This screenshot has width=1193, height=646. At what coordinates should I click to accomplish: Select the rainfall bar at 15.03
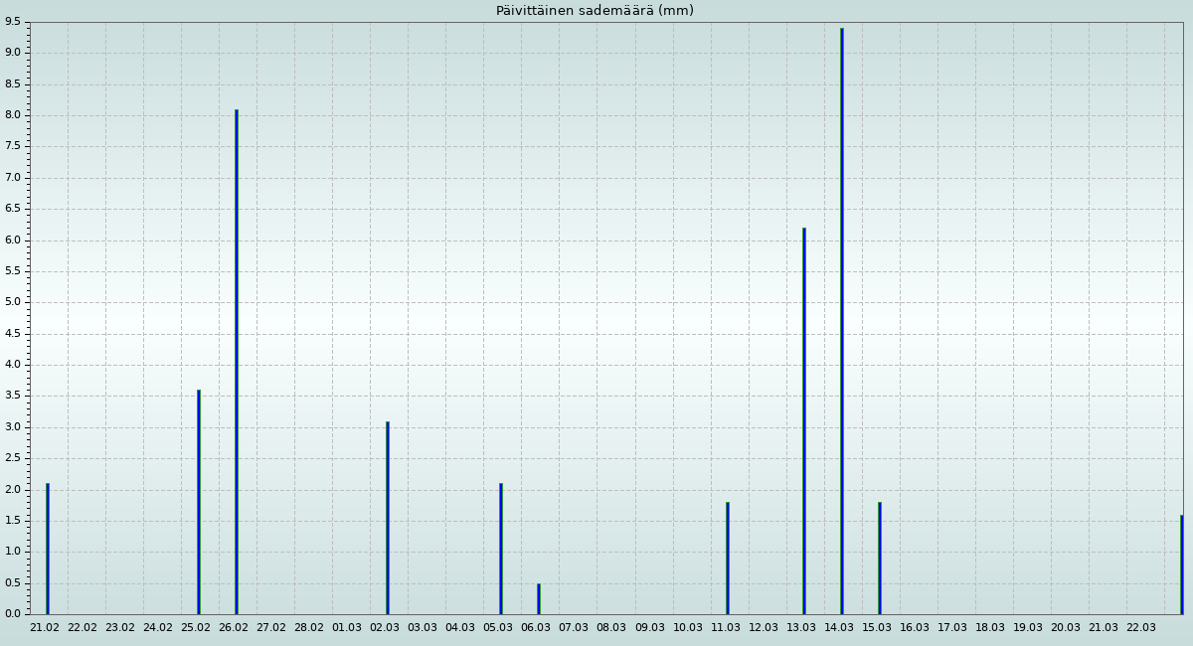(879, 559)
